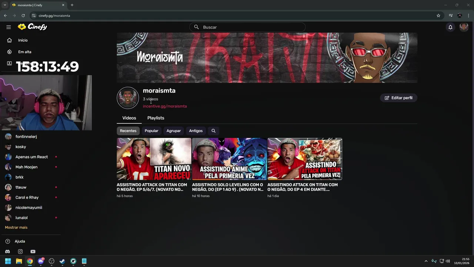474x267 pixels.
Task: Open Cinefy account avatar menu
Action: coord(464,27)
